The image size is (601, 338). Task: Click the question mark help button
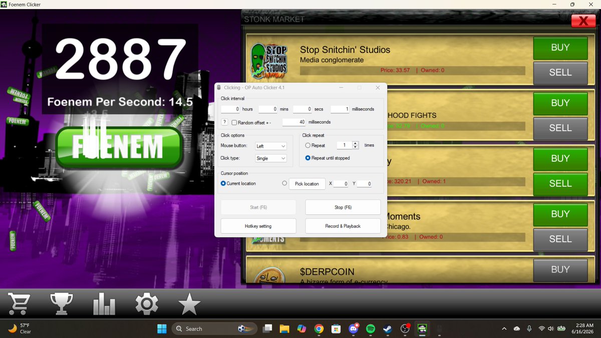pyautogui.click(x=225, y=122)
